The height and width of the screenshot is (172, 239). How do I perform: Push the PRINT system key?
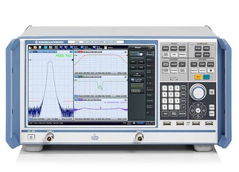pos(202,64)
